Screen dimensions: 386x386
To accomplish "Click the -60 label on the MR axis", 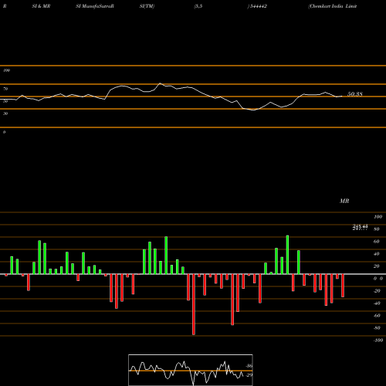I will coord(377,316).
